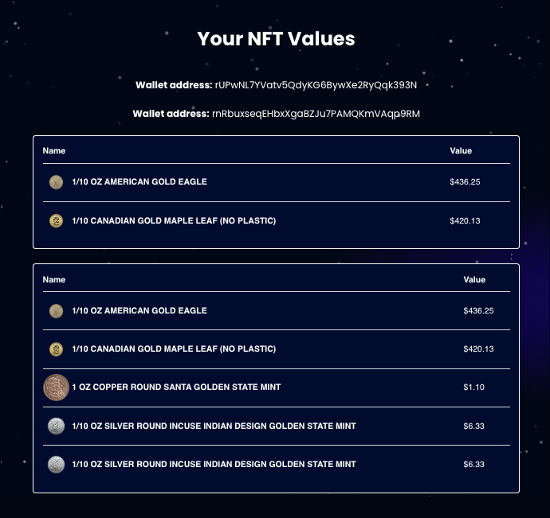Click the Name column header in second table
This screenshot has width=550, height=518.
tap(54, 279)
